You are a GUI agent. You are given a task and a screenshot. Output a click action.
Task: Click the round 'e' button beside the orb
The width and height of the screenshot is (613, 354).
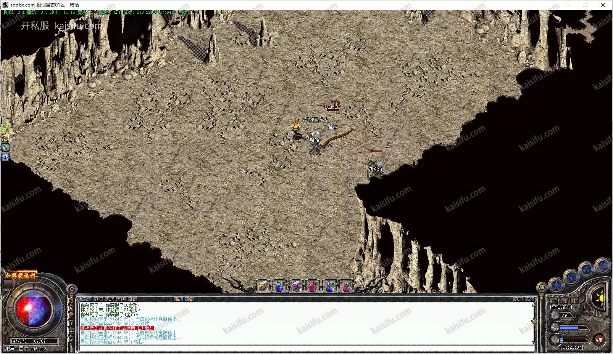tap(72, 289)
